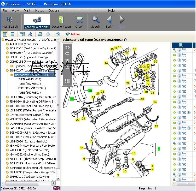Screen dimensions: 196x191
Task: Click the document info icon beside the tree
Action: click(58, 34)
